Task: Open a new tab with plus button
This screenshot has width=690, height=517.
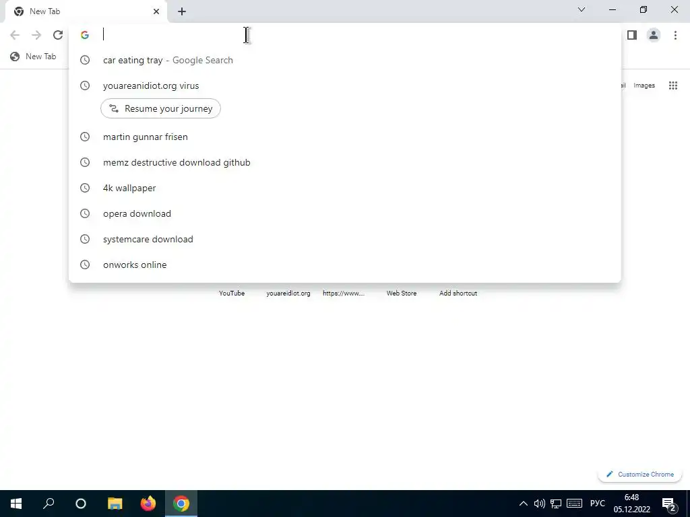Action: [182, 11]
